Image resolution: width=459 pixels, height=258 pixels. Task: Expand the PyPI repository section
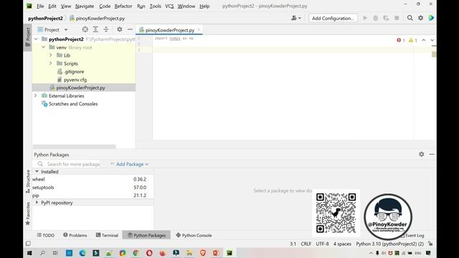click(x=37, y=202)
